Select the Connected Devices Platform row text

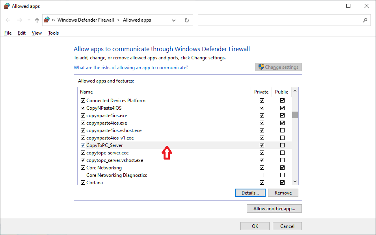tap(116, 101)
